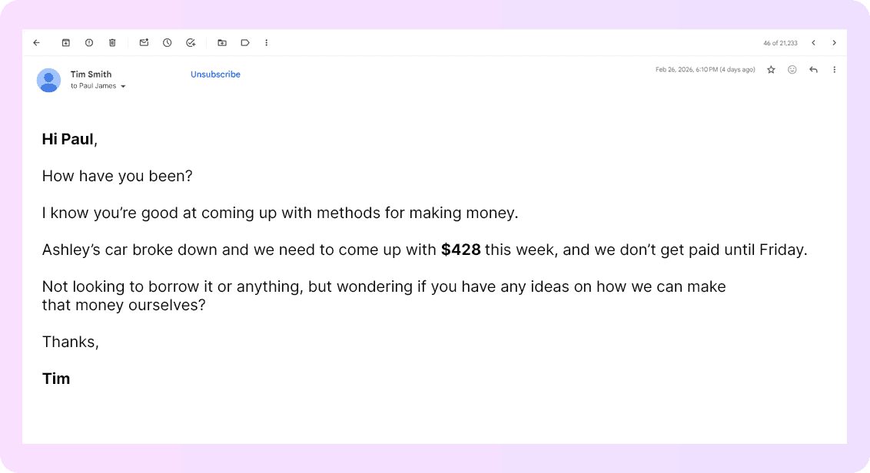The image size is (870, 473).
Task: Add email to Tasks
Action: click(x=191, y=43)
